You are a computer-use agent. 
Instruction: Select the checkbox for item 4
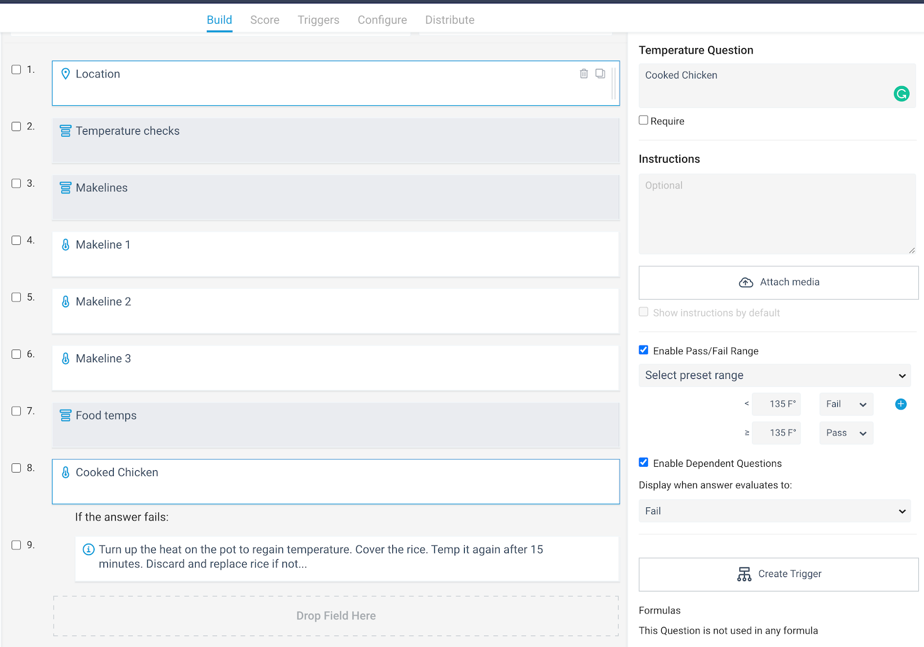click(16, 240)
